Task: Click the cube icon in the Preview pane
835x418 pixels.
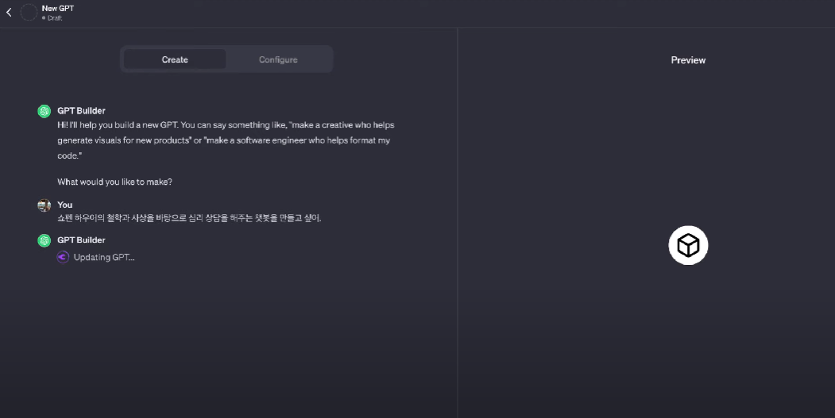Action: [x=688, y=245]
